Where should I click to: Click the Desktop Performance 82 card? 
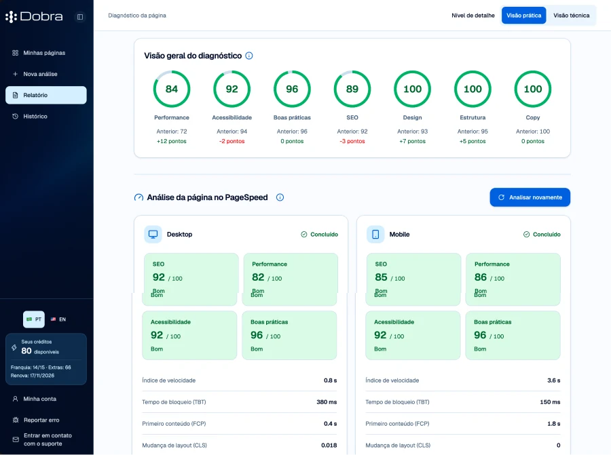click(x=291, y=279)
